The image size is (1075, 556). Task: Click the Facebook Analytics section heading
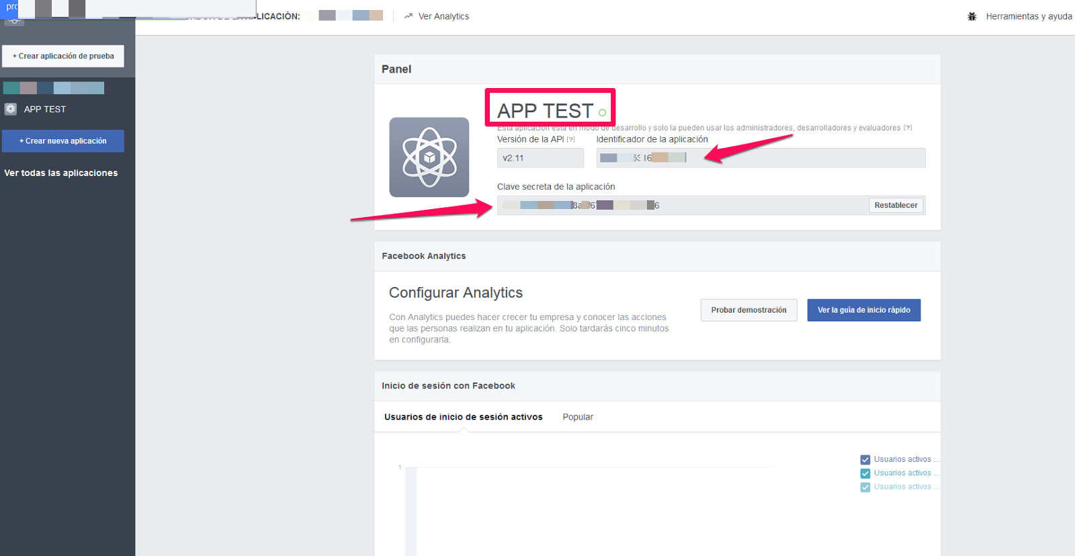tap(423, 256)
